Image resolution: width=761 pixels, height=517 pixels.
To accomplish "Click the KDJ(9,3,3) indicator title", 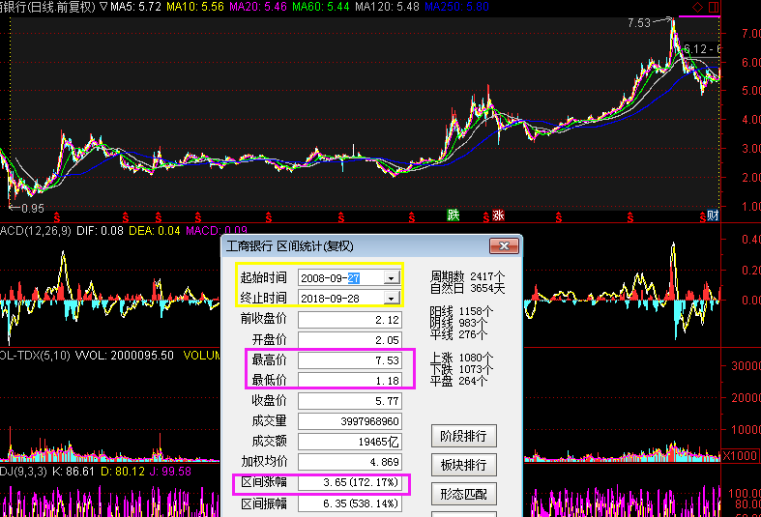I will coord(23,472).
